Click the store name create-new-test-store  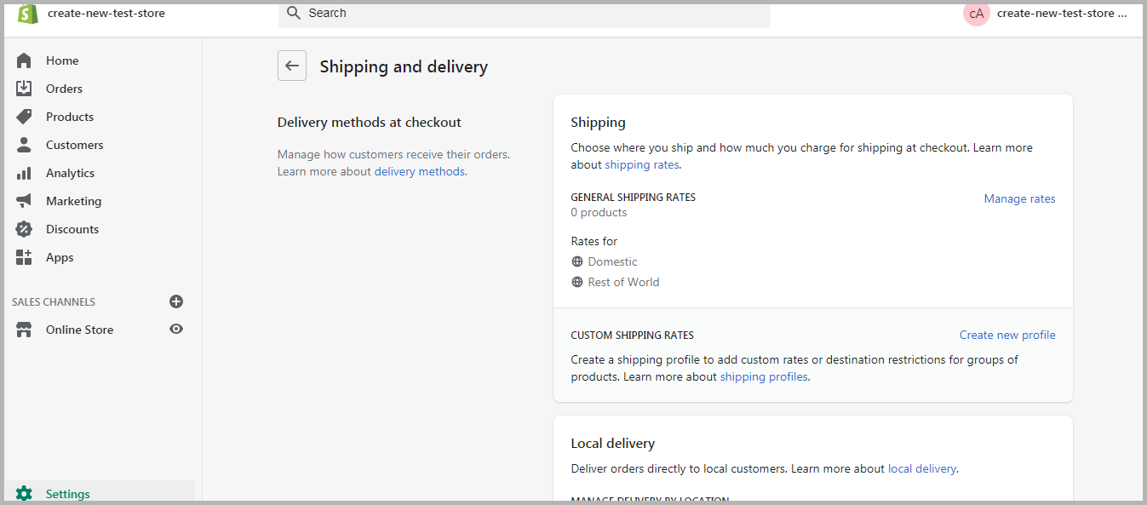pos(106,13)
